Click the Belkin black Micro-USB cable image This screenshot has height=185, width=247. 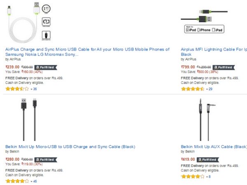[x=28, y=119]
